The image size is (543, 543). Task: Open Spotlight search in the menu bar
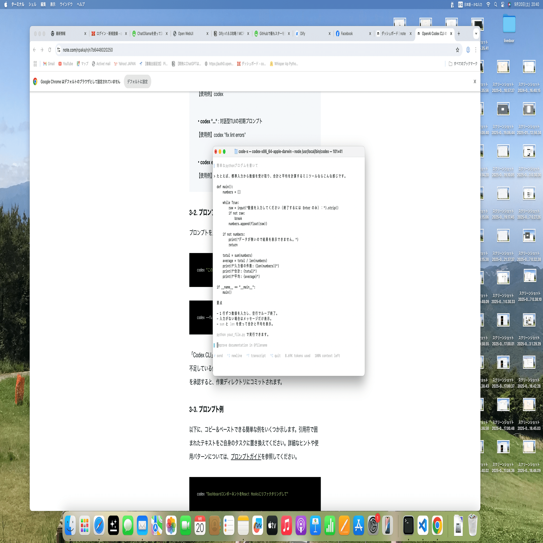495,4
